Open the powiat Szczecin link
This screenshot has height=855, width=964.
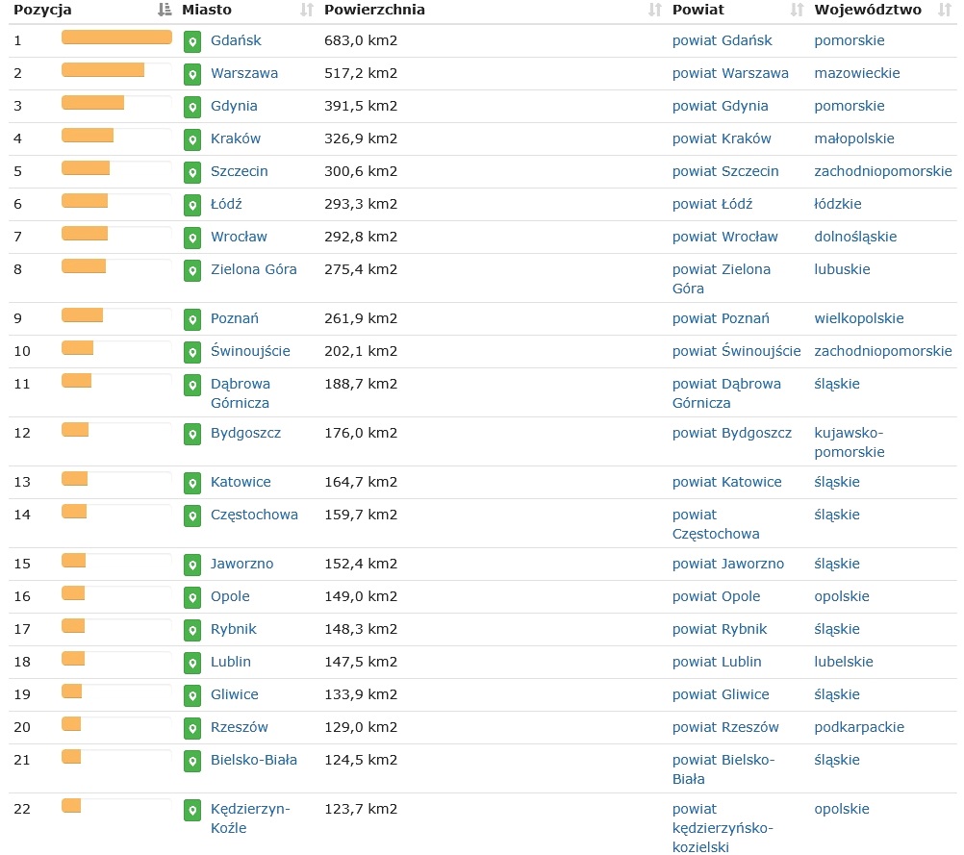(x=725, y=171)
